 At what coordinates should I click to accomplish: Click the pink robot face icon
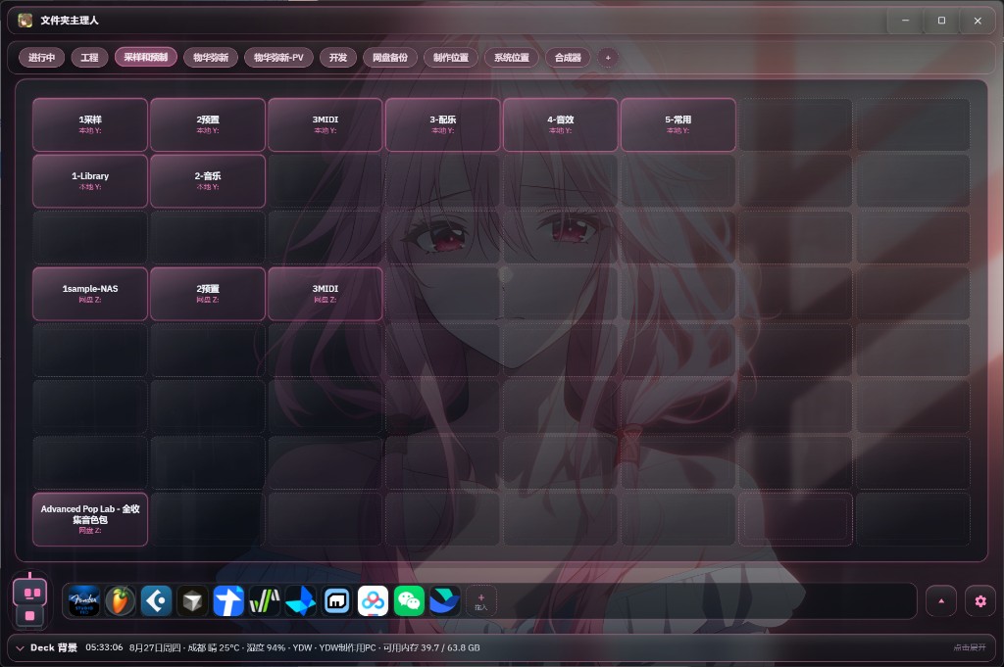click(29, 593)
